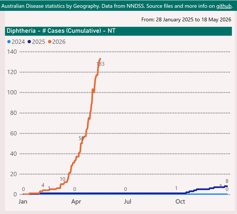
Task: Click the 100 y-axis gridline label
Action: (12, 92)
